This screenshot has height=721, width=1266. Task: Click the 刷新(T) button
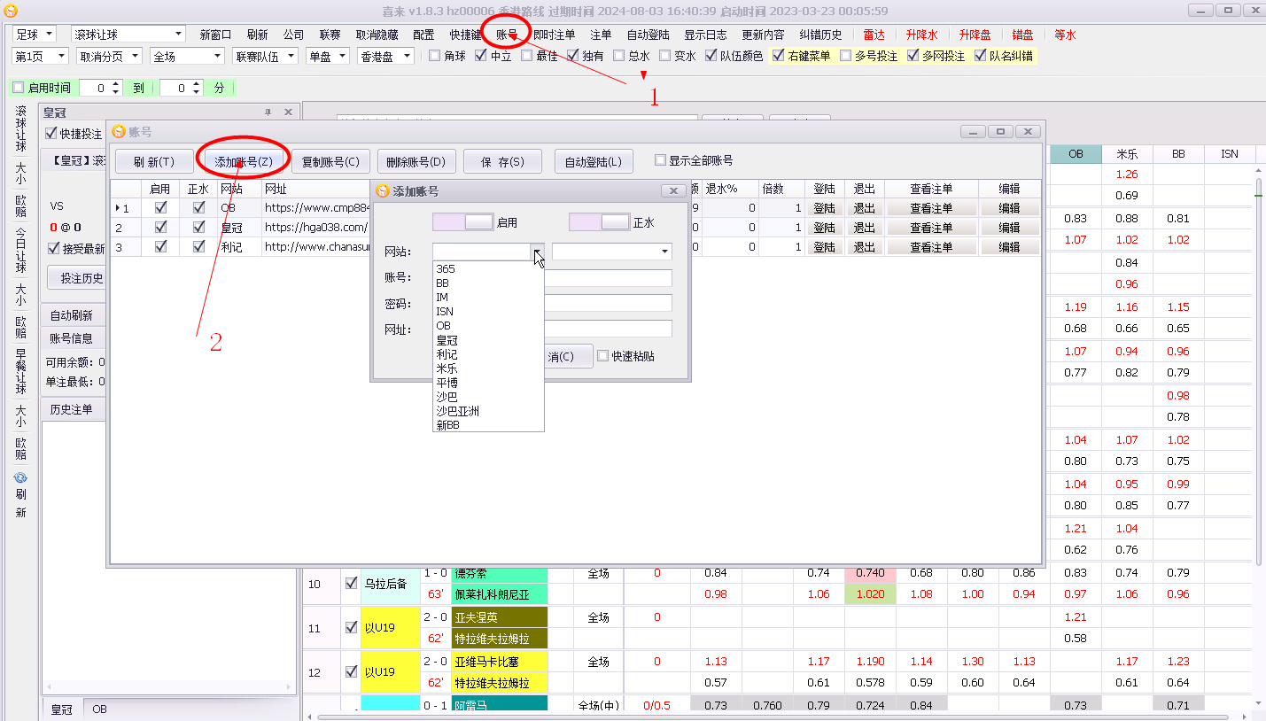click(x=154, y=161)
